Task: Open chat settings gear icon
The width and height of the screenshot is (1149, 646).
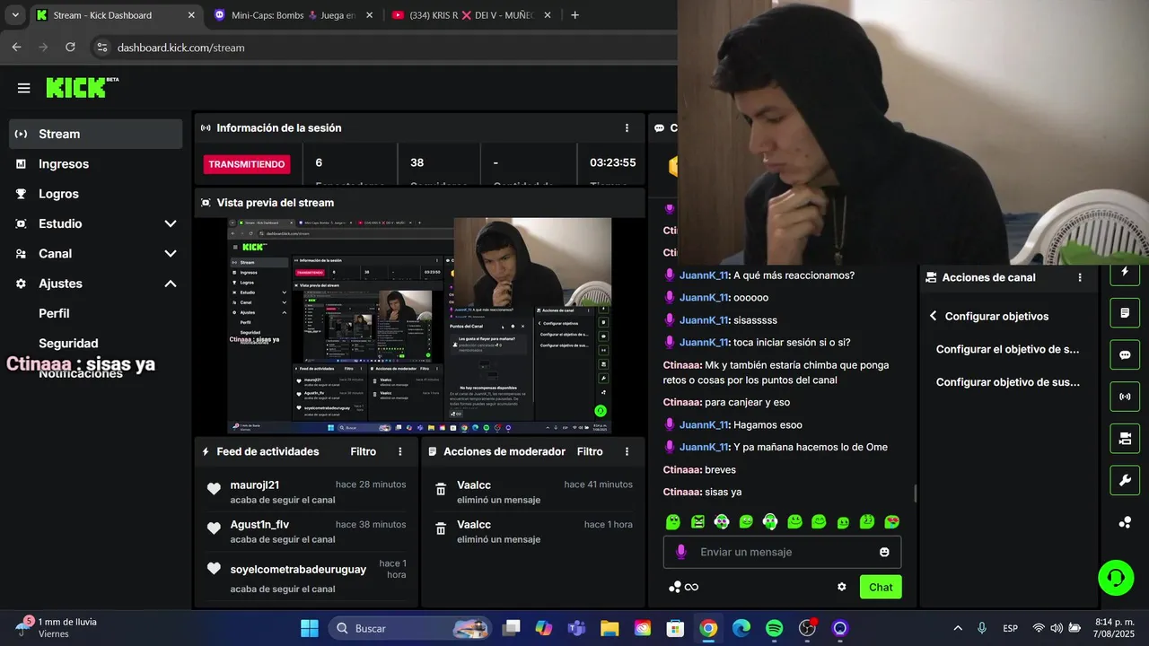Action: [842, 587]
